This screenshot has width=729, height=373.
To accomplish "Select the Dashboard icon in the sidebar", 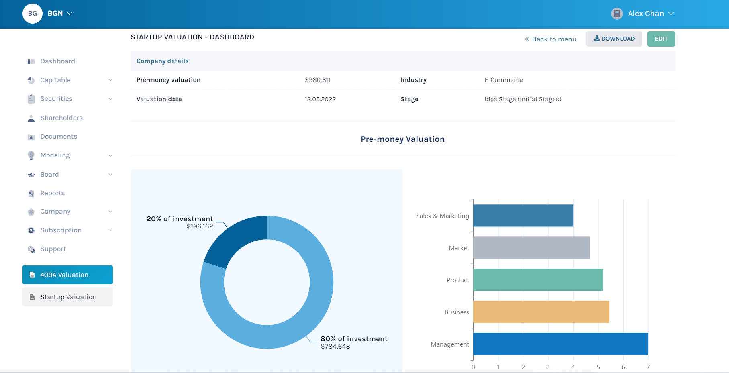I will [31, 61].
